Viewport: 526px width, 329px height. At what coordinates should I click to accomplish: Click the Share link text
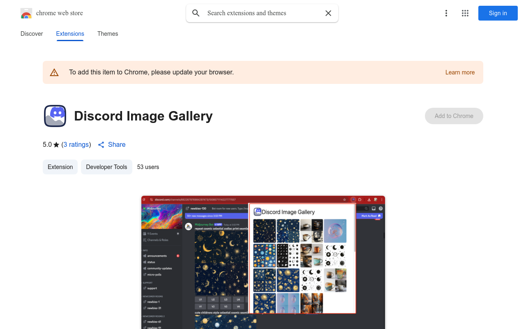(x=117, y=145)
